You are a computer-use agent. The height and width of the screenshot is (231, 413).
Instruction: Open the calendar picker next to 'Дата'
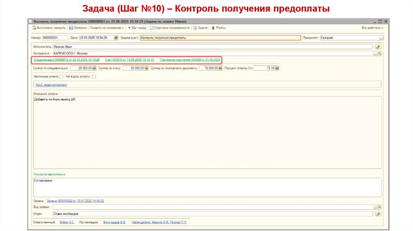click(116, 38)
